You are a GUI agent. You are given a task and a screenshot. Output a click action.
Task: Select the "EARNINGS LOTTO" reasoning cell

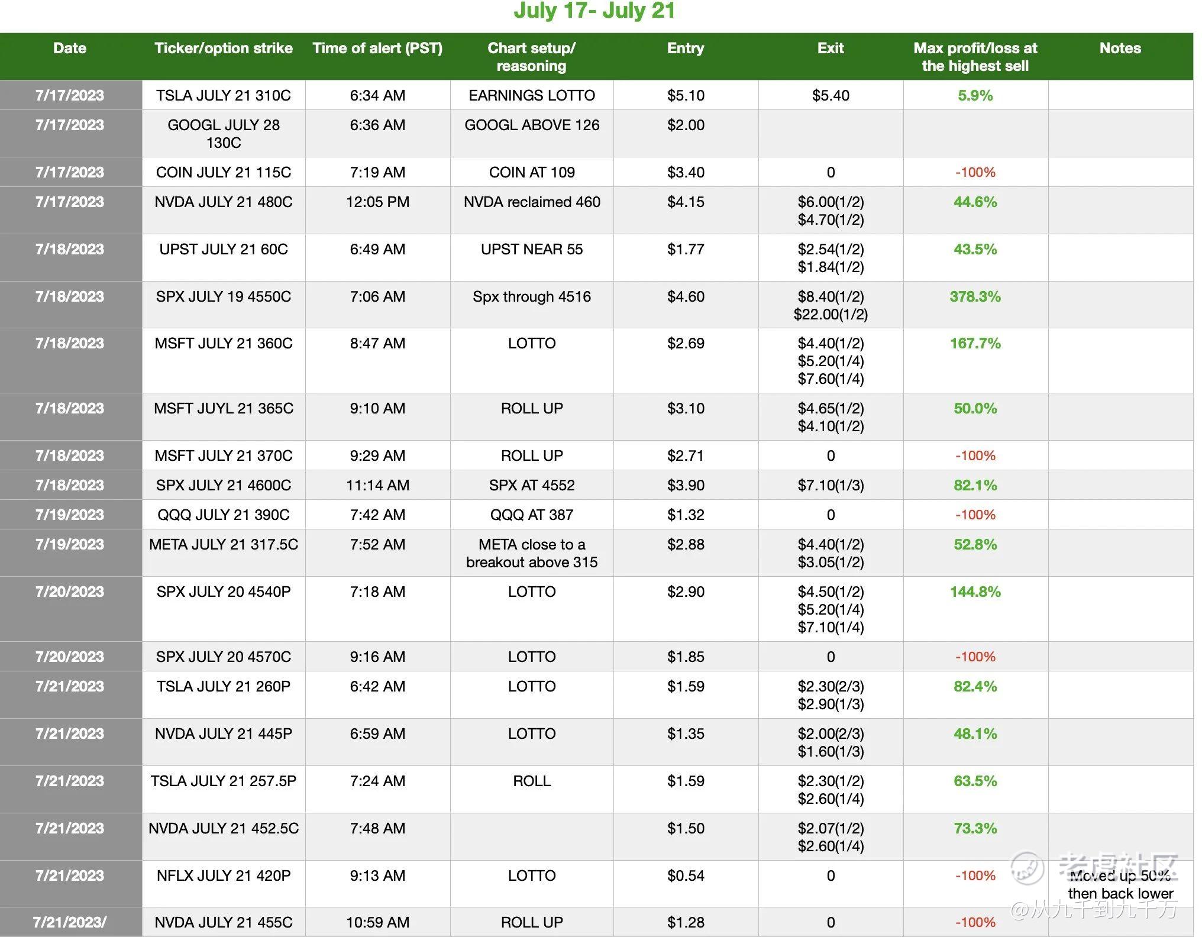click(531, 96)
